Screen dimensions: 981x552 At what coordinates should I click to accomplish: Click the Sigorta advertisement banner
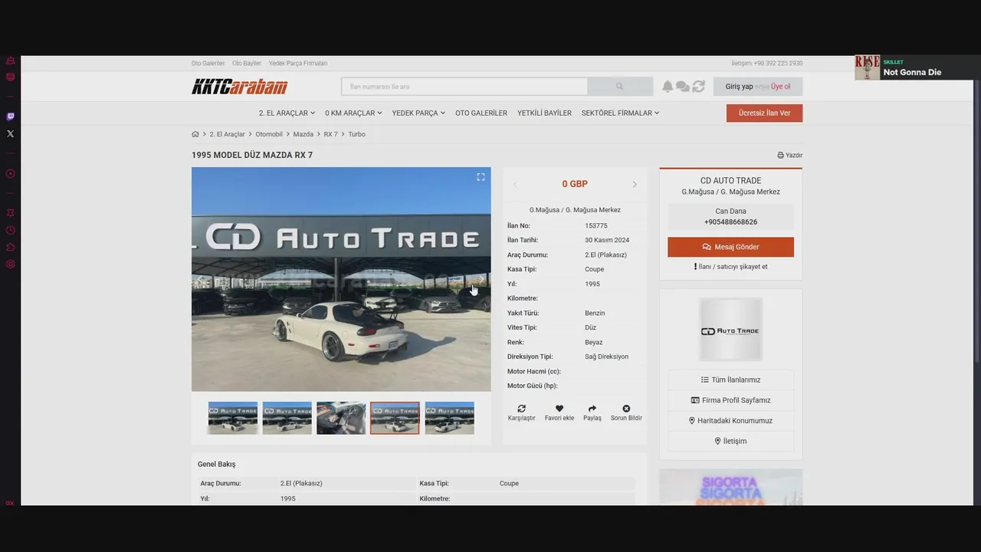click(730, 487)
